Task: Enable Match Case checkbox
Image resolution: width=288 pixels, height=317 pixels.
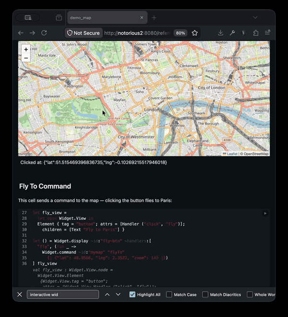Action: 169,294
